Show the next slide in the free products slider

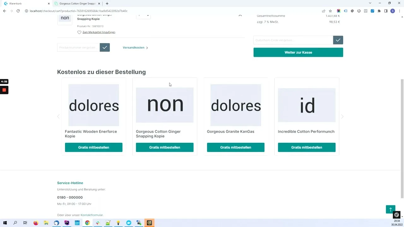[x=342, y=117]
